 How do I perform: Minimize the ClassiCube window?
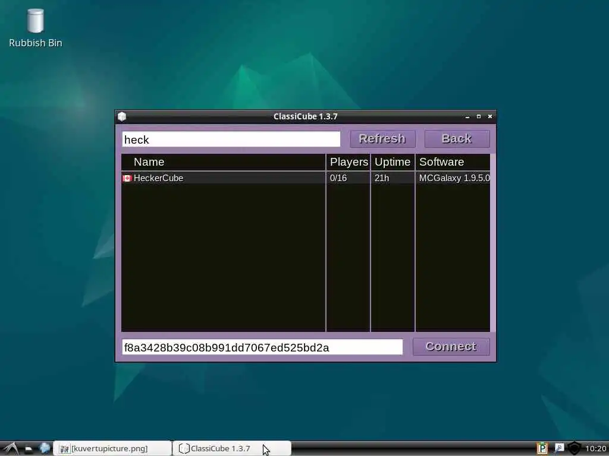click(467, 116)
